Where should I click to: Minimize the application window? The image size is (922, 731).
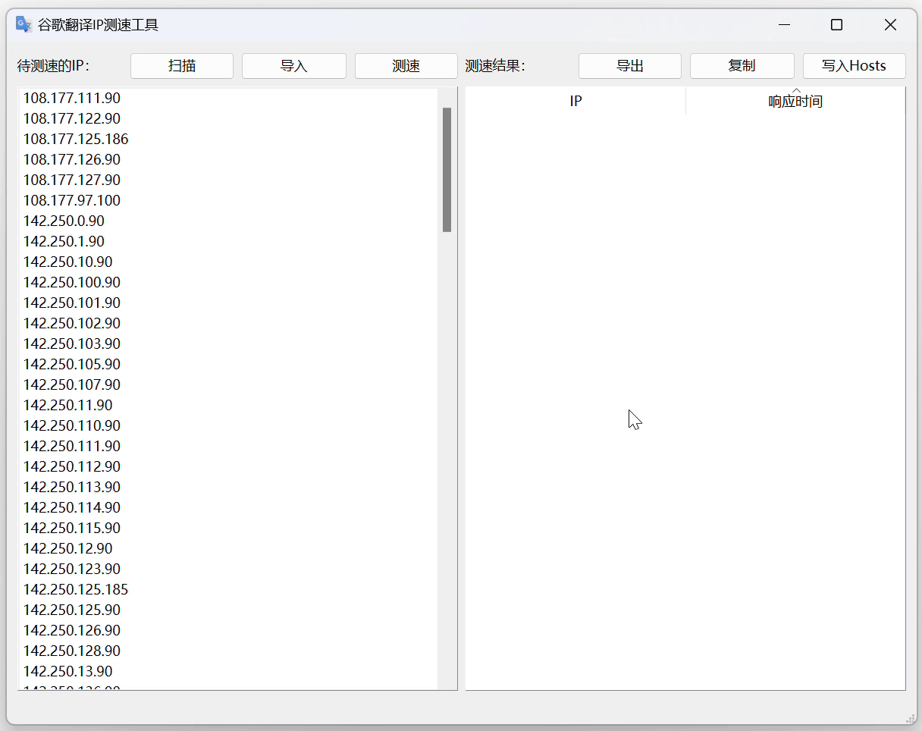(784, 25)
